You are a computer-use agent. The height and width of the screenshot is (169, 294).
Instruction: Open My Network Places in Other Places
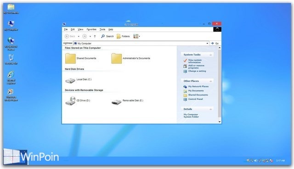pyautogui.click(x=196, y=87)
